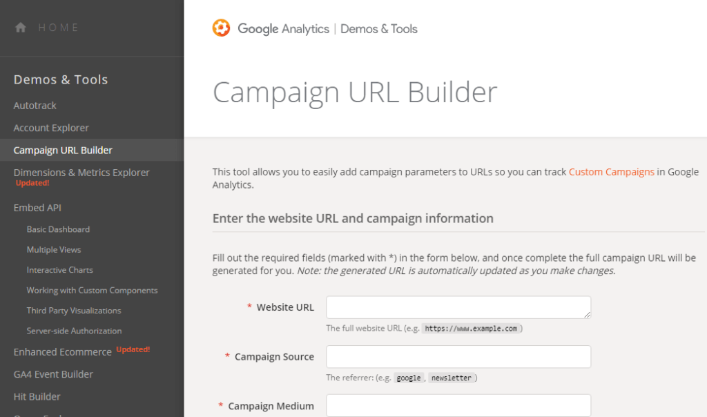The image size is (707, 417).
Task: Open Hit Builder tool
Action: (x=37, y=396)
